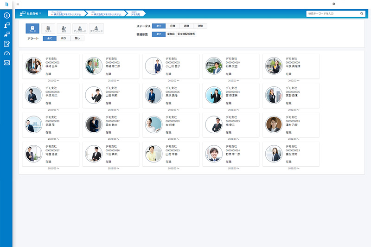Toggle the hamburger menu icon

click(18, 4)
